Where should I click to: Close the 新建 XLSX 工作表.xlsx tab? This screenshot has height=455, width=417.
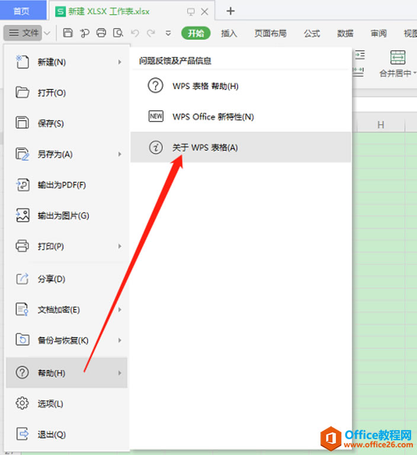click(x=204, y=12)
